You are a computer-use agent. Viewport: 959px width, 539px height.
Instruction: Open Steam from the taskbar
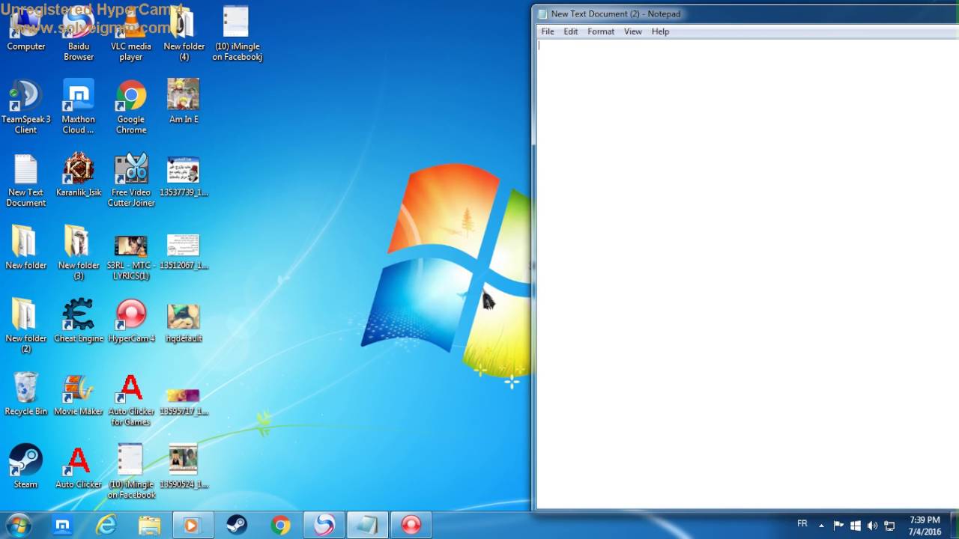pyautogui.click(x=237, y=525)
